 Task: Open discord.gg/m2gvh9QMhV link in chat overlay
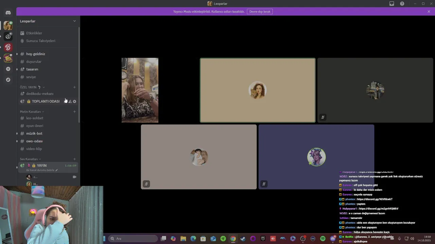coord(379,209)
